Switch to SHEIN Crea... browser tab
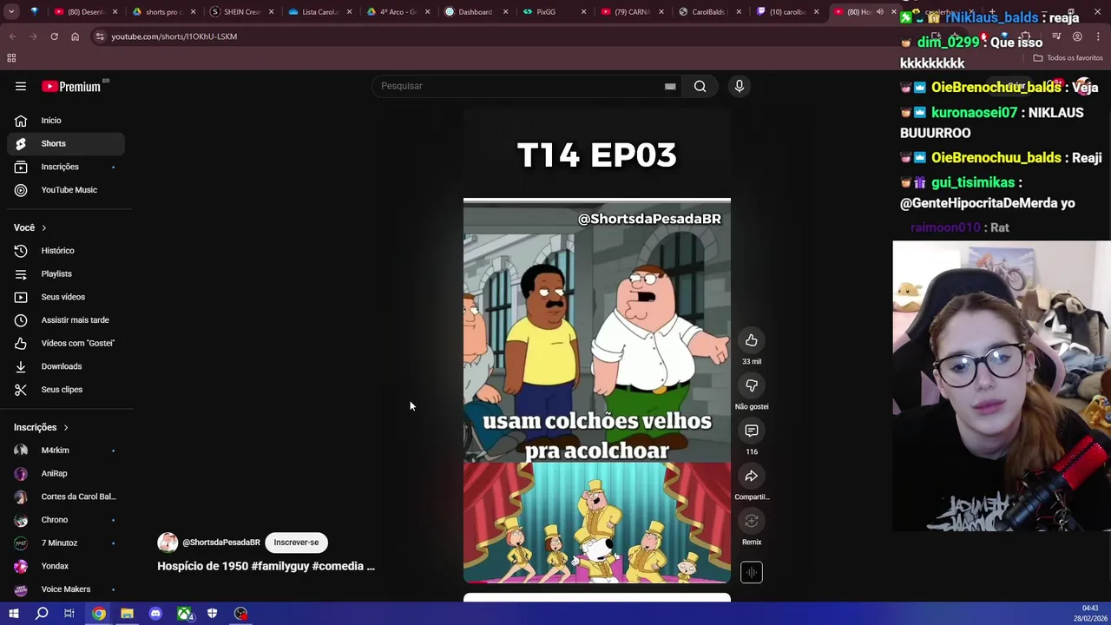The height and width of the screenshot is (625, 1111). coord(242,12)
